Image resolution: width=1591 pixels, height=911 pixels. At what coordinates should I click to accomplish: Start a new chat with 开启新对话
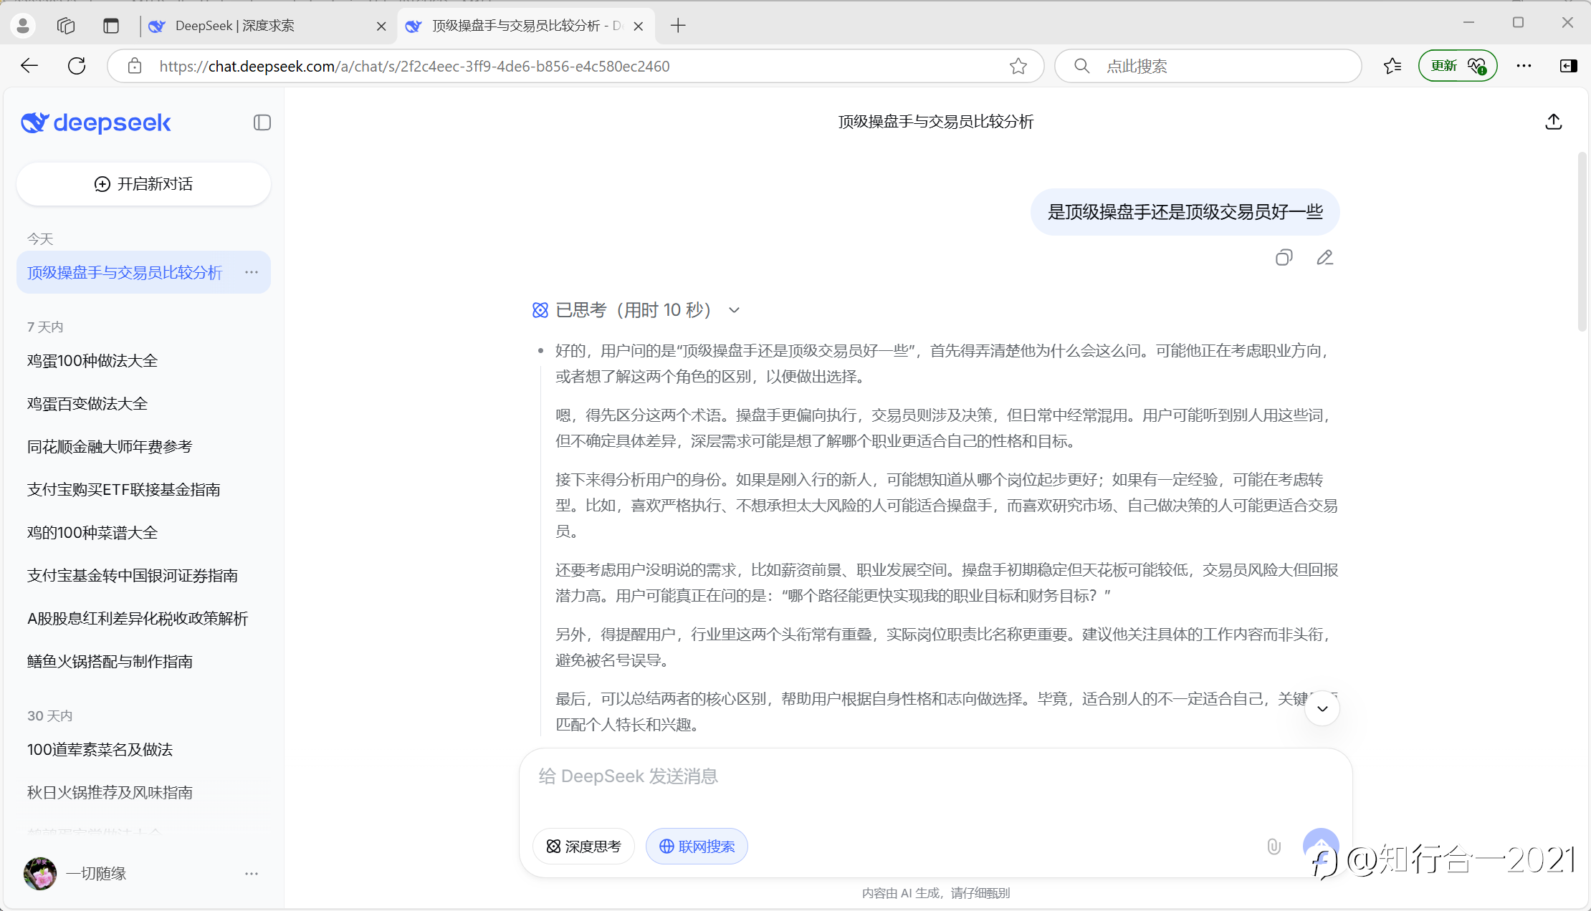pyautogui.click(x=143, y=184)
